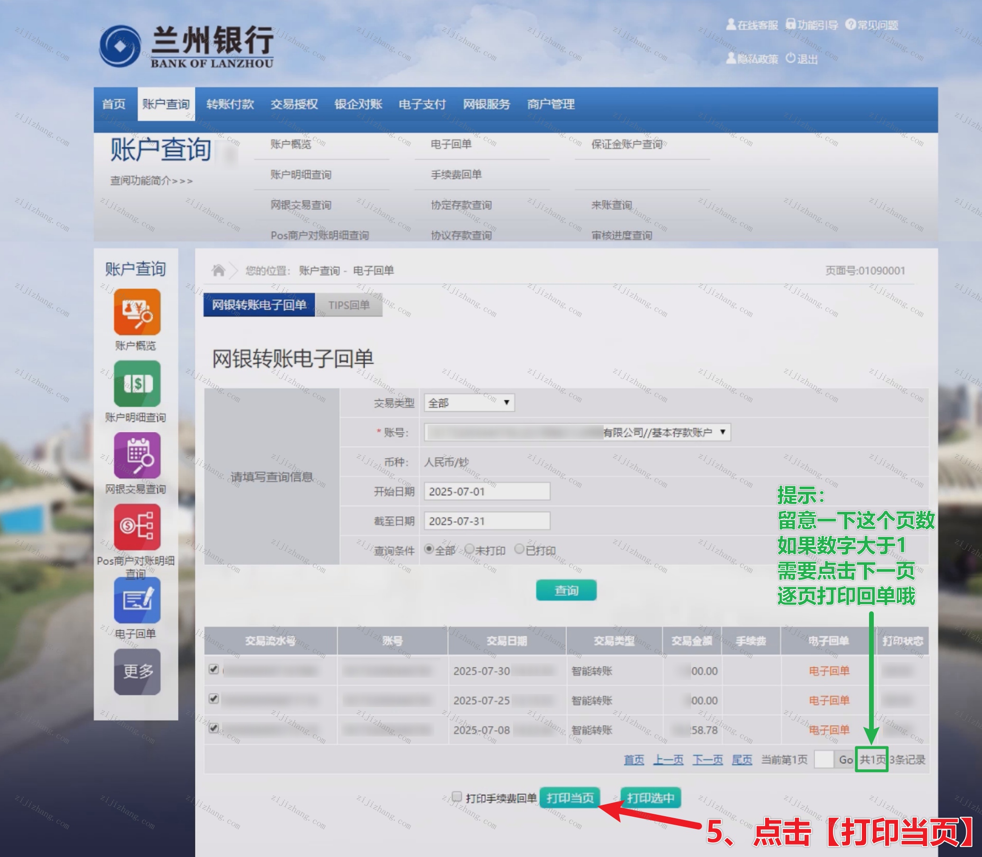
Task: Click the 下一页 pagination link
Action: click(x=707, y=759)
